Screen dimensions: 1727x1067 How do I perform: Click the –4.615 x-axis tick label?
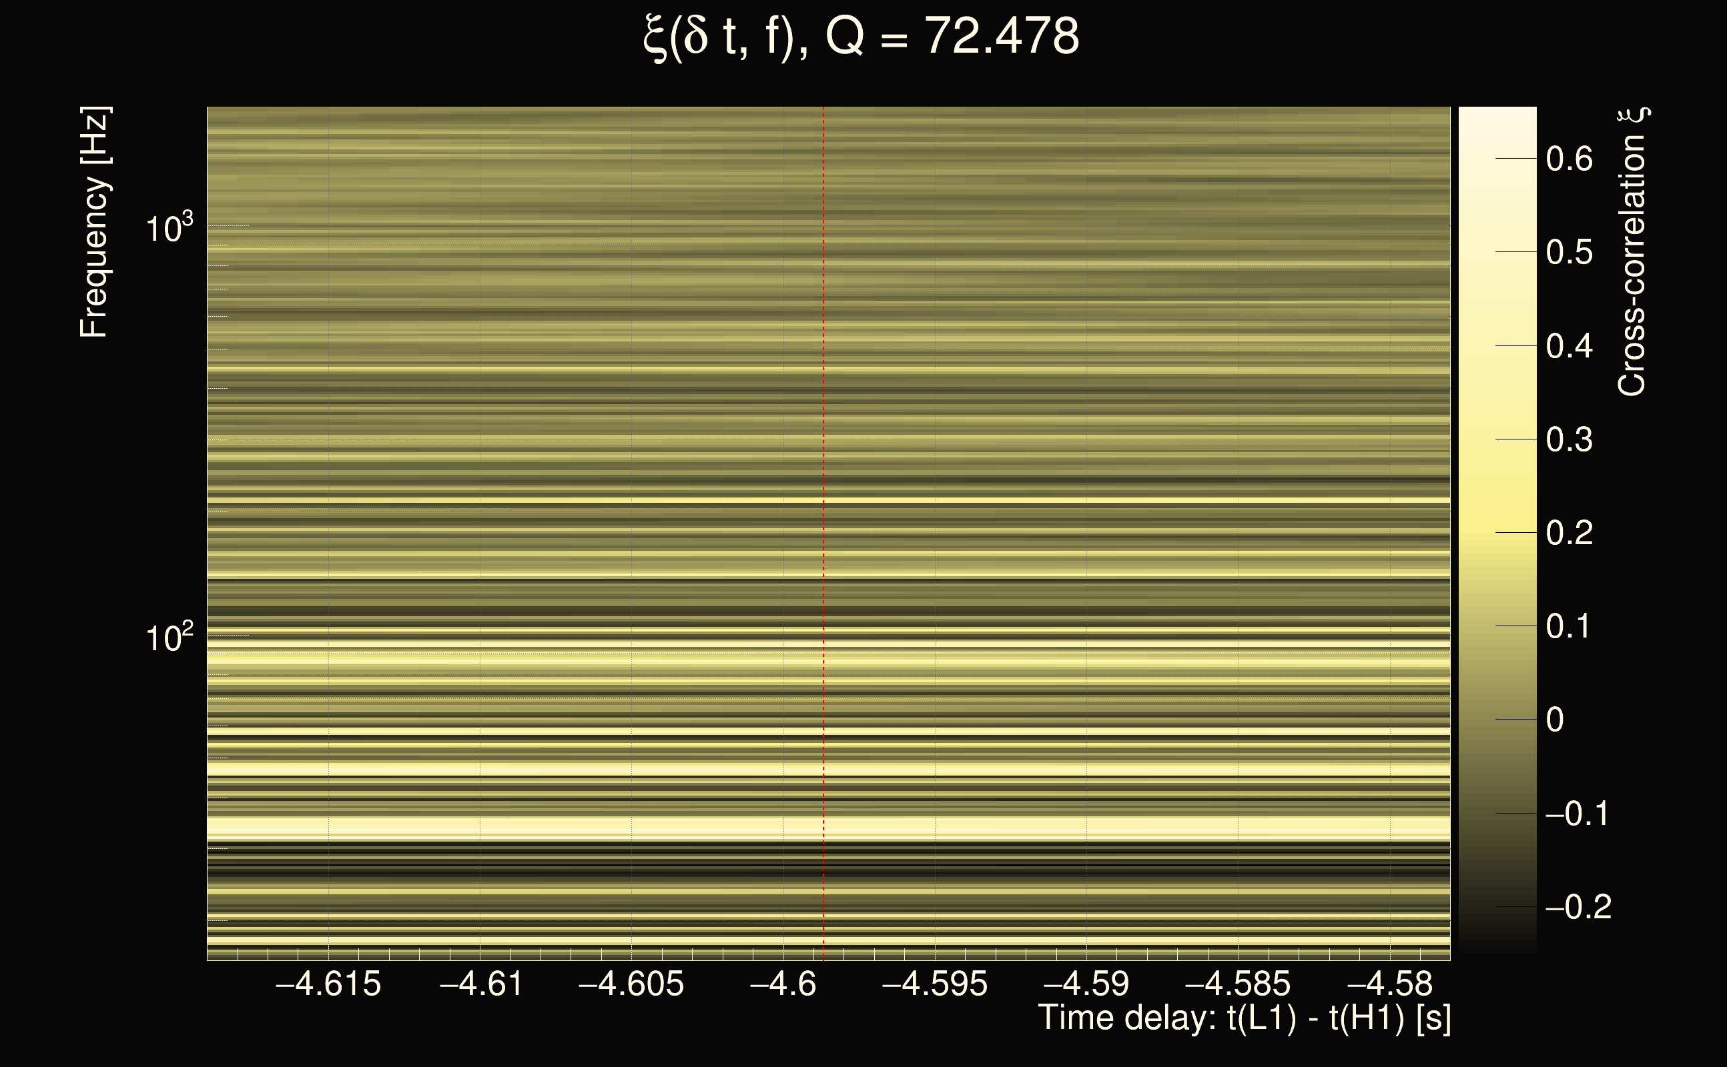328,984
